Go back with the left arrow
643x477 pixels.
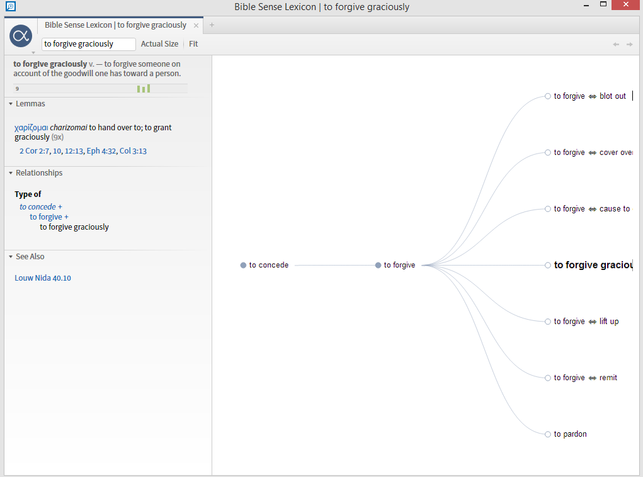(x=615, y=44)
